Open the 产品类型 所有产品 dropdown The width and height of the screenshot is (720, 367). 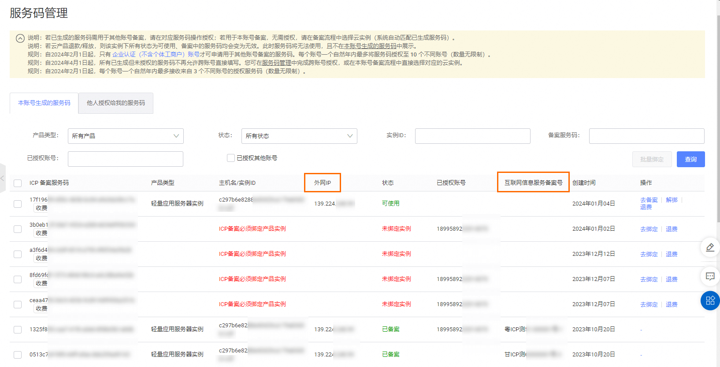coord(126,136)
